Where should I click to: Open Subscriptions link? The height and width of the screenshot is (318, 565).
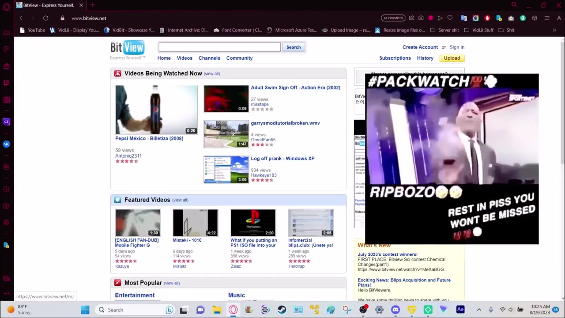pos(395,58)
